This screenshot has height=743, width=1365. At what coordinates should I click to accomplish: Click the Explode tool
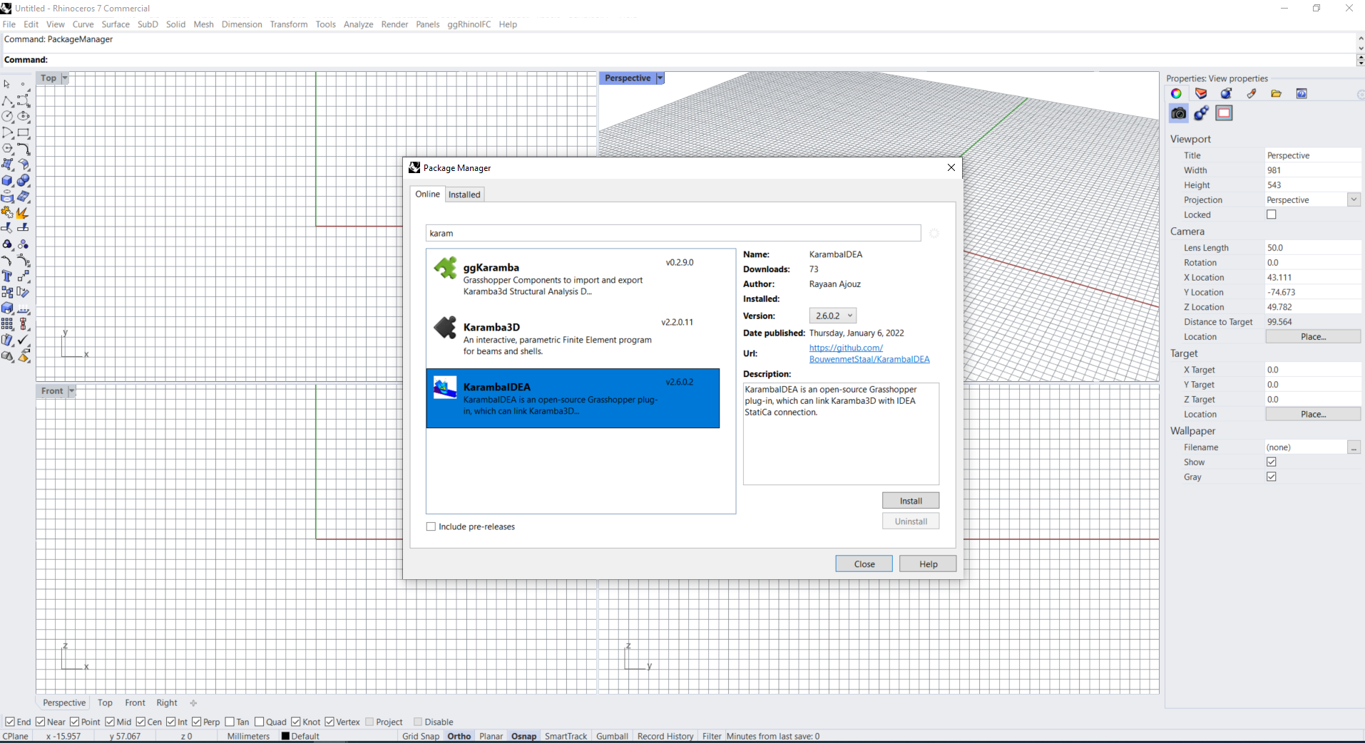[x=24, y=212]
